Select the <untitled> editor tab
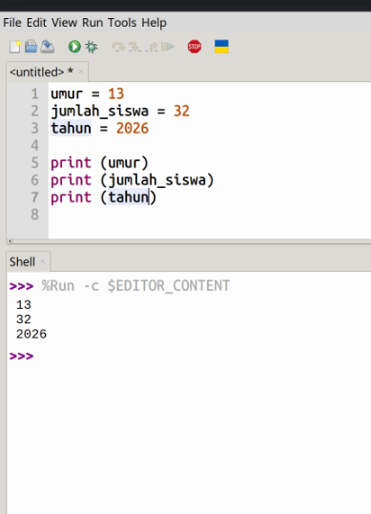The height and width of the screenshot is (514, 371). point(41,72)
